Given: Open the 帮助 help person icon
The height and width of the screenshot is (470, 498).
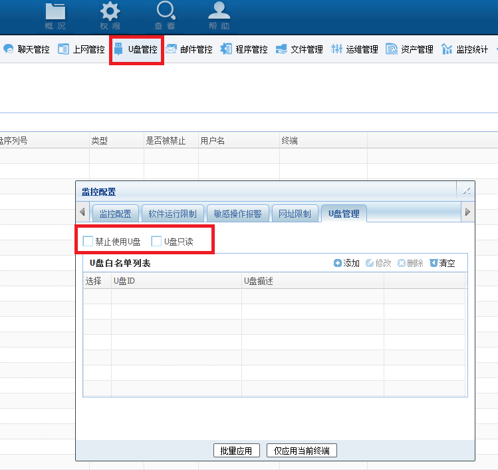Looking at the screenshot, I should tap(219, 11).
